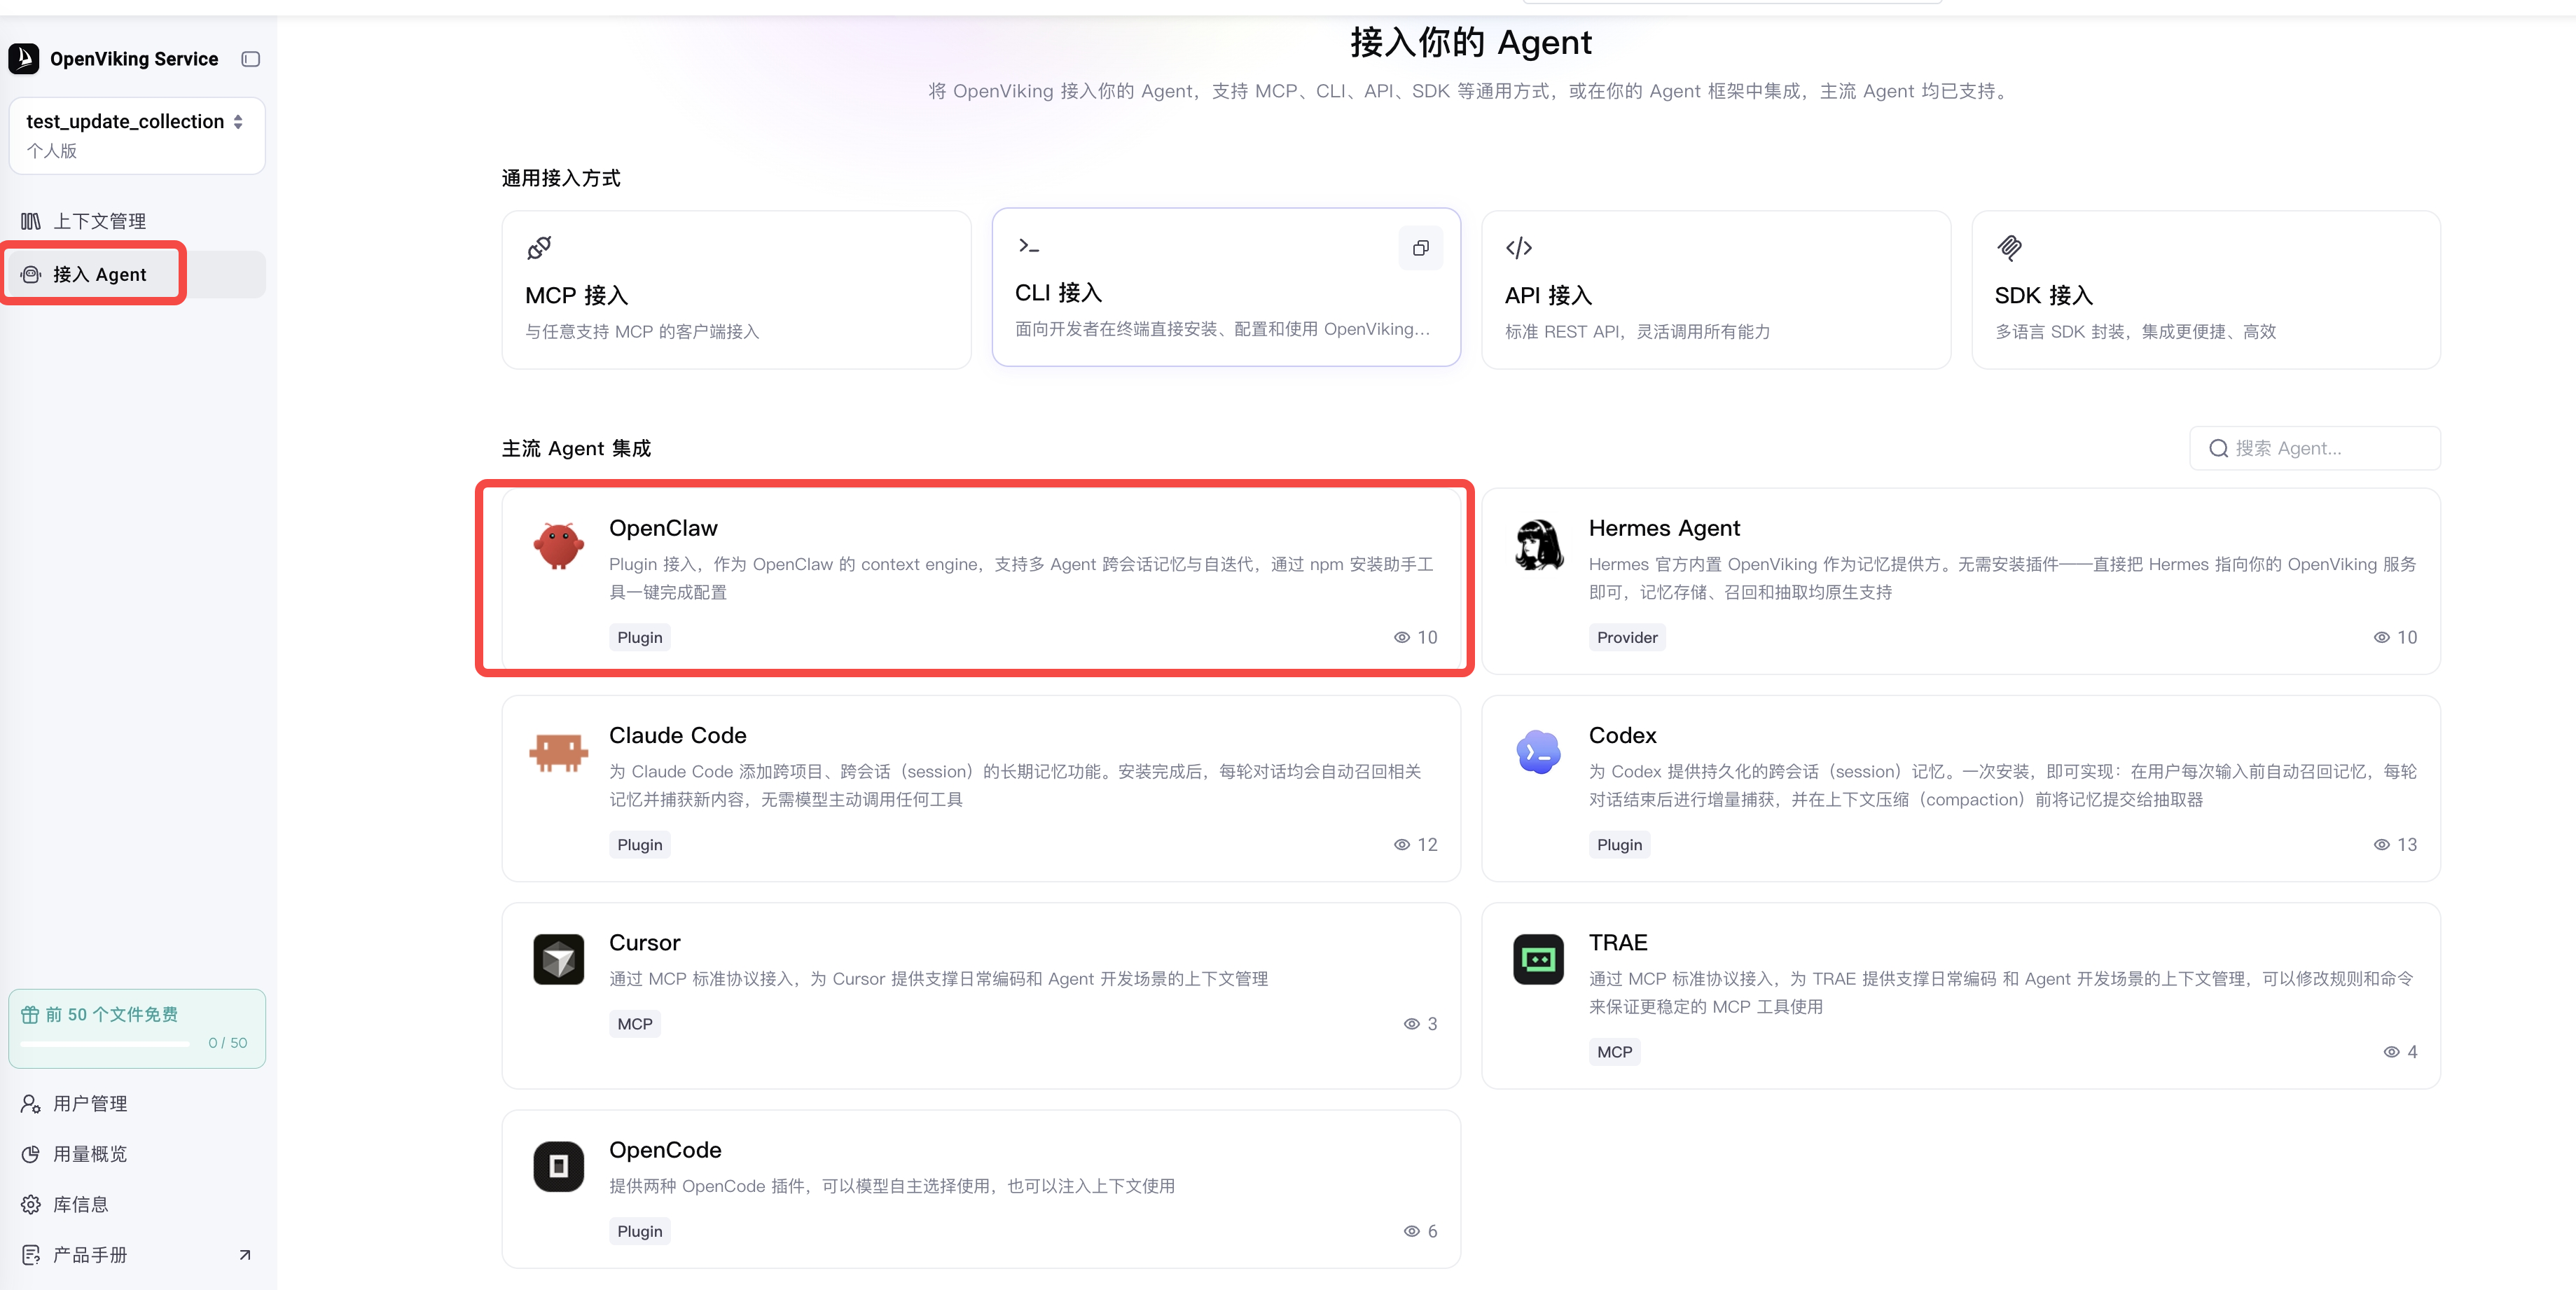Screen dimensions: 2576x1290
Task: Open 用户管理 in the sidebar
Action: (x=137, y=1104)
